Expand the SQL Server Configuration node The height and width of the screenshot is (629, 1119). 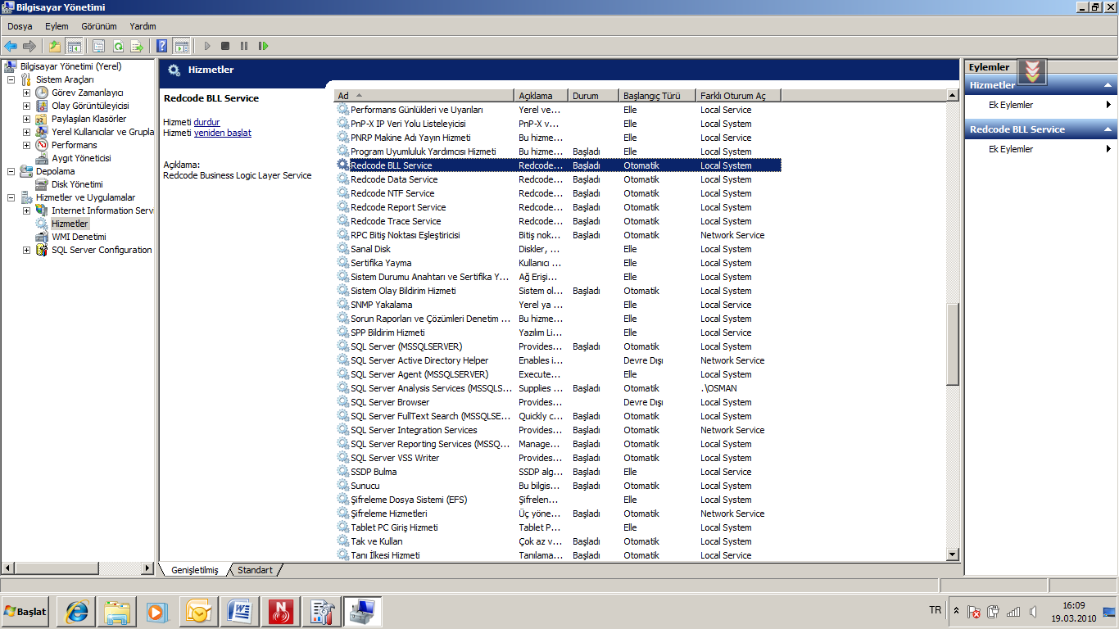pyautogui.click(x=26, y=250)
